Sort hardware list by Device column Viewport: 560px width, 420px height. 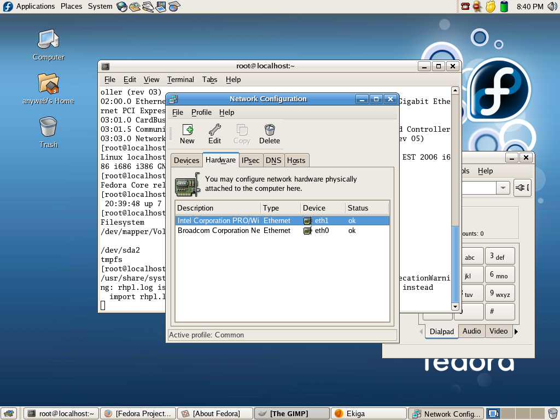tap(323, 208)
